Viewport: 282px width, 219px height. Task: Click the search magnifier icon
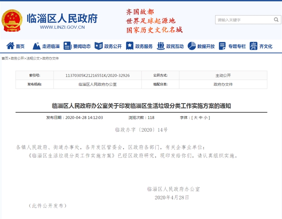[x=276, y=20]
